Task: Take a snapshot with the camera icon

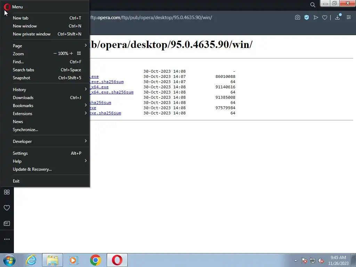Action: coord(298,17)
